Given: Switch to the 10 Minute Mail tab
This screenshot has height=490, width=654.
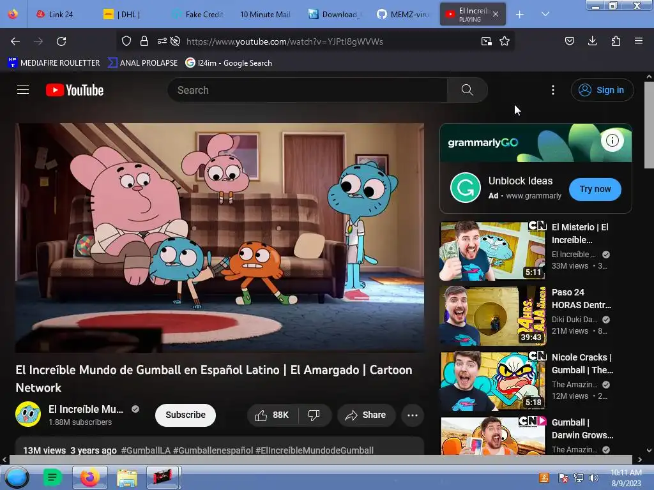Looking at the screenshot, I should click(x=265, y=14).
